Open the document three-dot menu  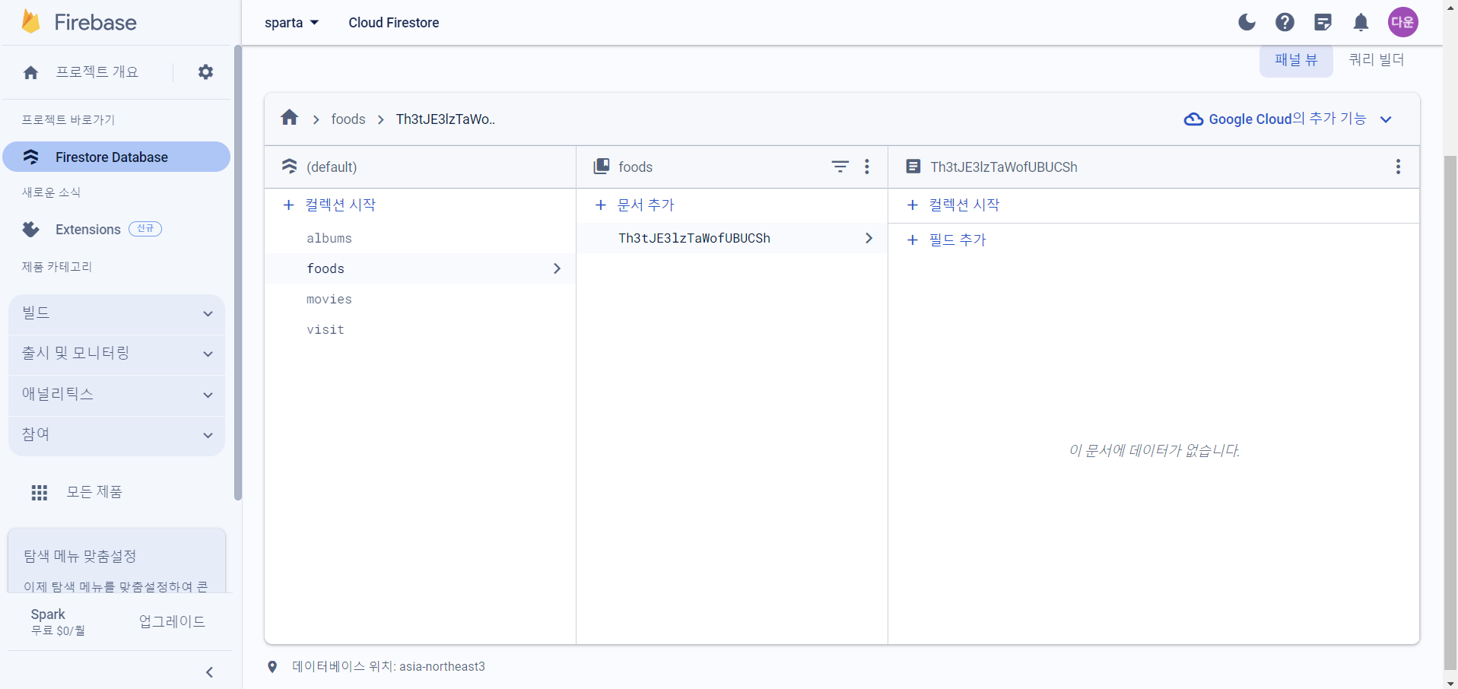tap(1398, 167)
